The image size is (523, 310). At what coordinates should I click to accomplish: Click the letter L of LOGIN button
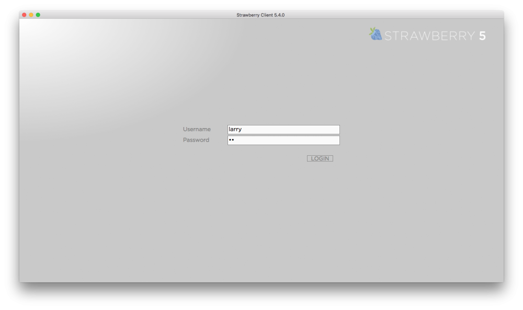coord(313,158)
